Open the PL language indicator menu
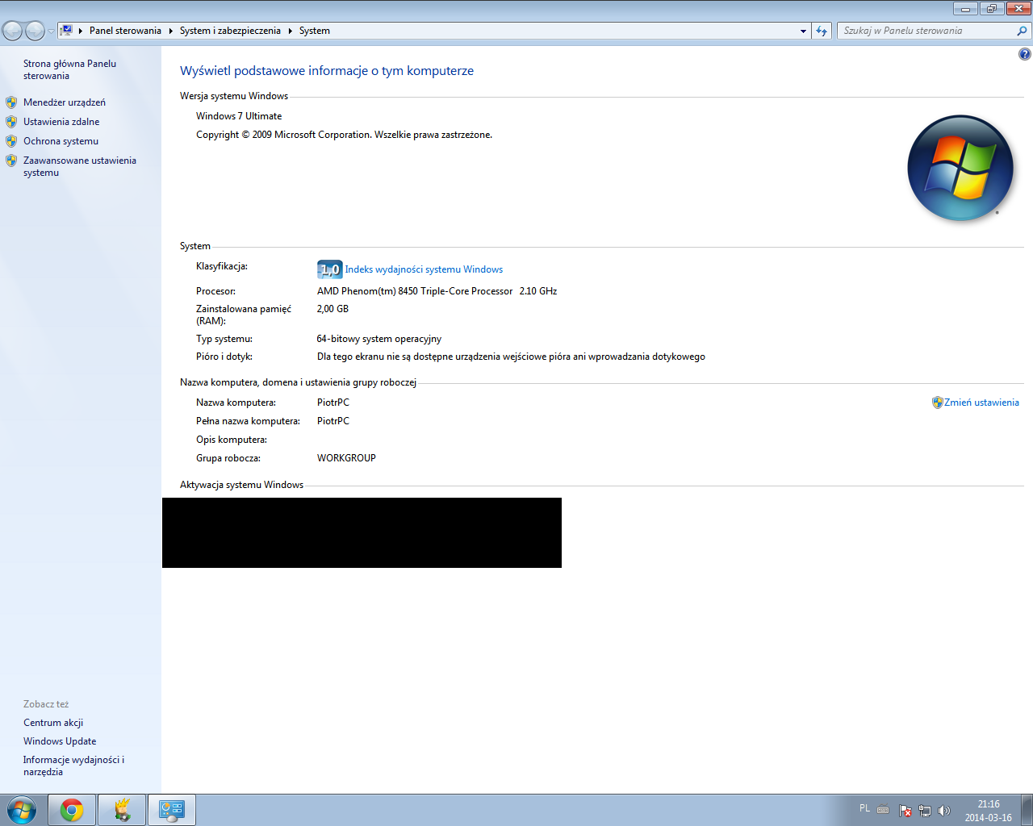Image resolution: width=1033 pixels, height=826 pixels. point(864,808)
